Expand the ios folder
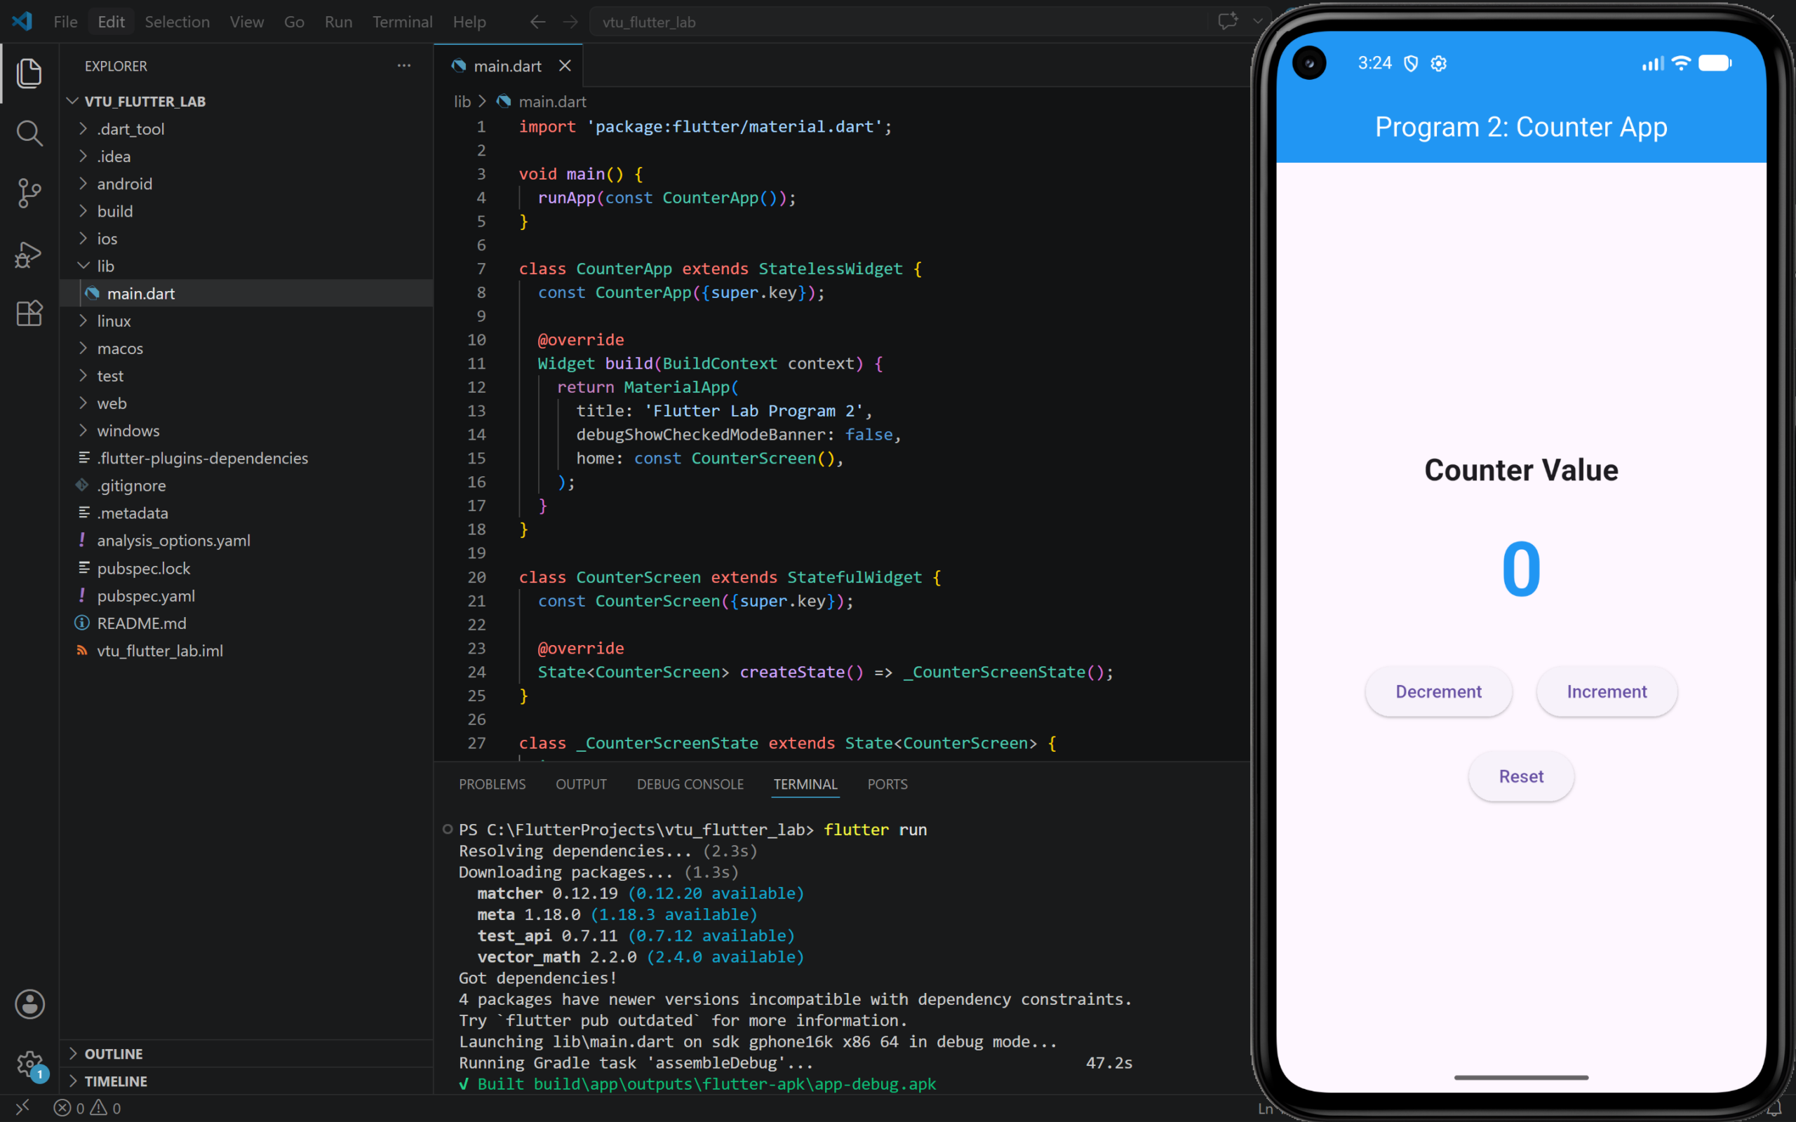 tap(83, 238)
